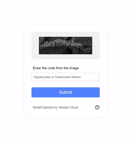Click the 'Enter the code from the image' label
This screenshot has width=131, height=142.
56,68
